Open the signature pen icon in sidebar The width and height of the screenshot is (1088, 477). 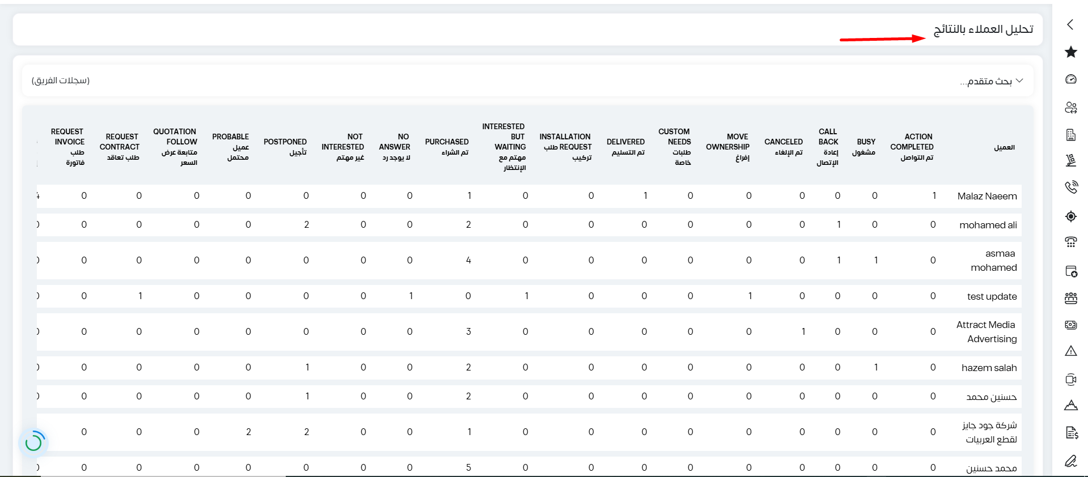click(1070, 461)
